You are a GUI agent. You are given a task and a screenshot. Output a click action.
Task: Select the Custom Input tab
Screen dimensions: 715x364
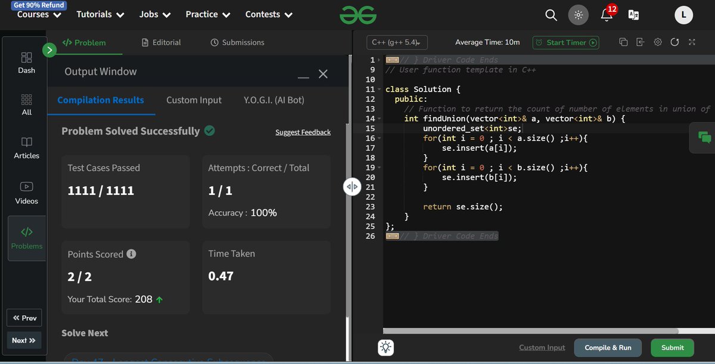(194, 100)
